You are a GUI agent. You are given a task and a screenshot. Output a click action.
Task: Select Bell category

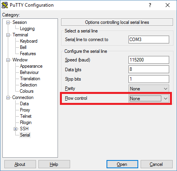pos(23,47)
